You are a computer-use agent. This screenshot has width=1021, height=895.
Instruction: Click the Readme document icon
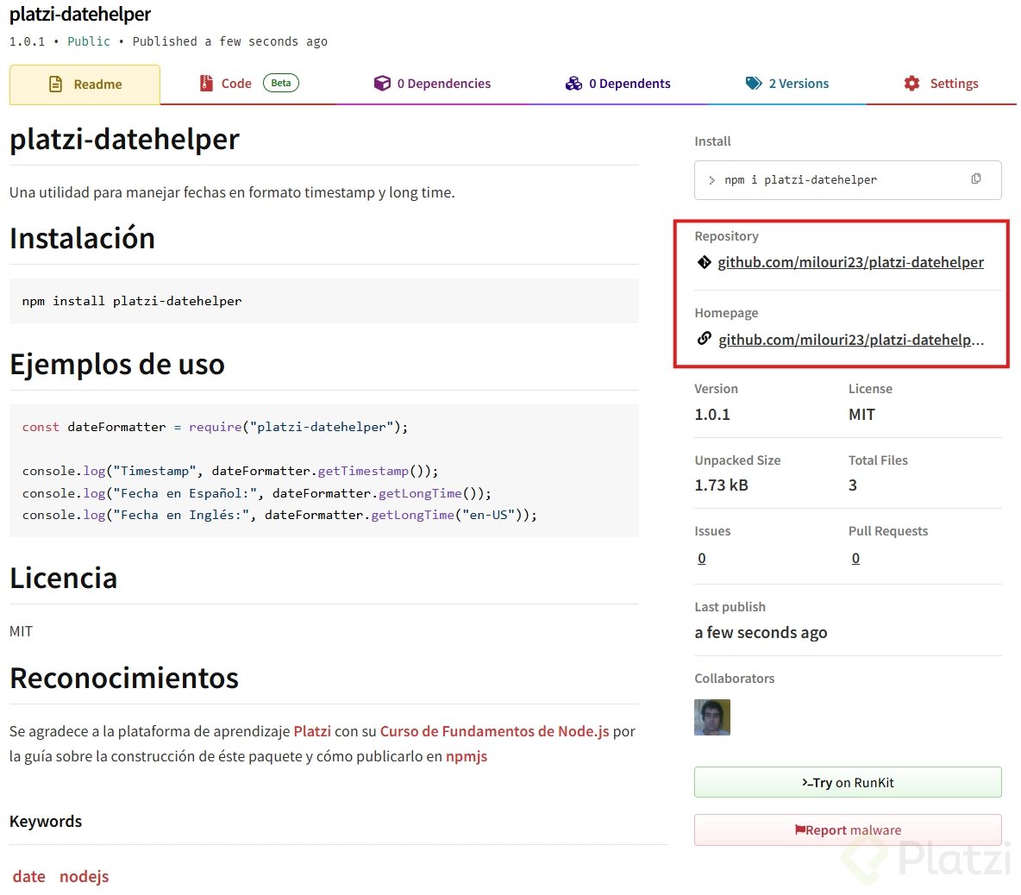(x=56, y=84)
